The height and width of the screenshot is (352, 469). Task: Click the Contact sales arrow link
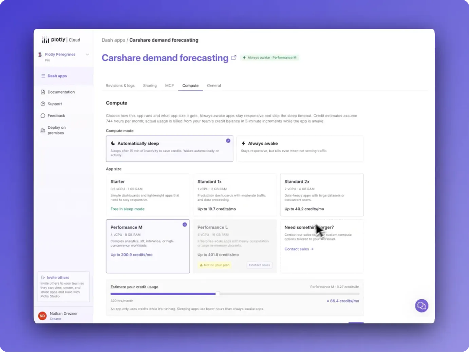[299, 249]
